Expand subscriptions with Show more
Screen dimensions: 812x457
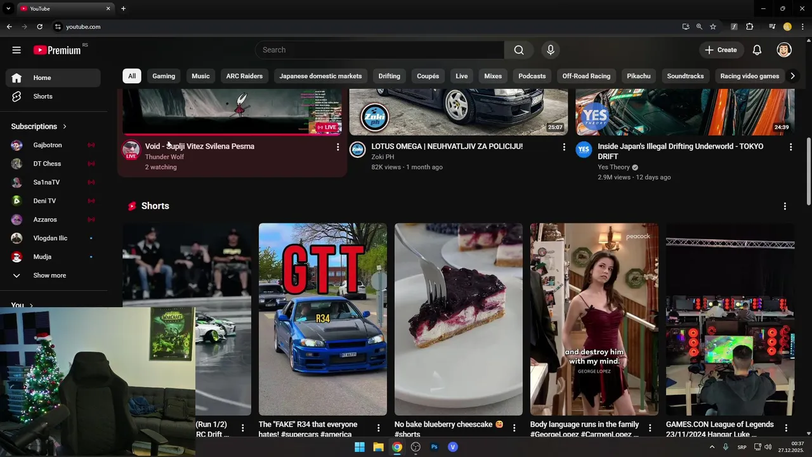click(53, 275)
